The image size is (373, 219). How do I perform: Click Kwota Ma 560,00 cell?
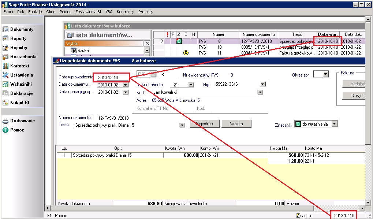coord(286,155)
